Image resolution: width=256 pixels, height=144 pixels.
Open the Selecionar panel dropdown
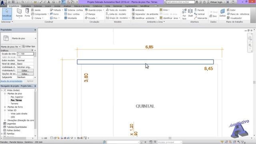(7, 22)
